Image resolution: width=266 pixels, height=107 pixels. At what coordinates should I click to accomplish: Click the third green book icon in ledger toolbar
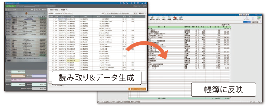click(x=164, y=19)
